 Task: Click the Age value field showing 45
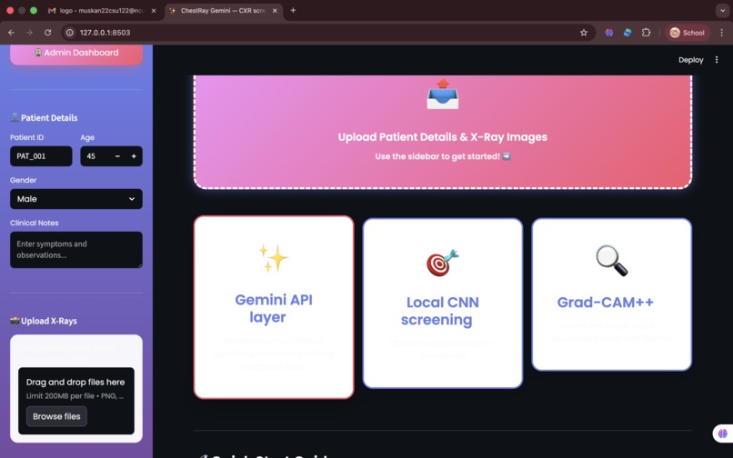[x=95, y=156]
